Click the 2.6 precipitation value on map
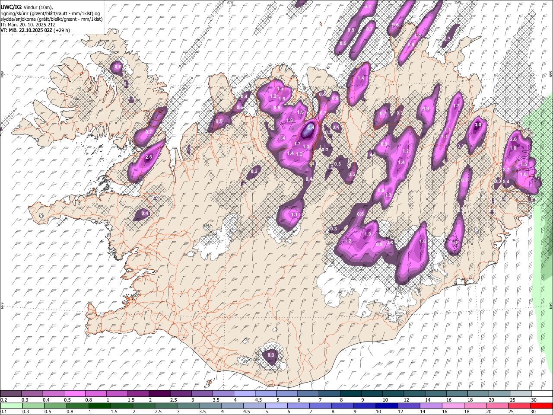This screenshot has height=415, width=553. click(149, 157)
